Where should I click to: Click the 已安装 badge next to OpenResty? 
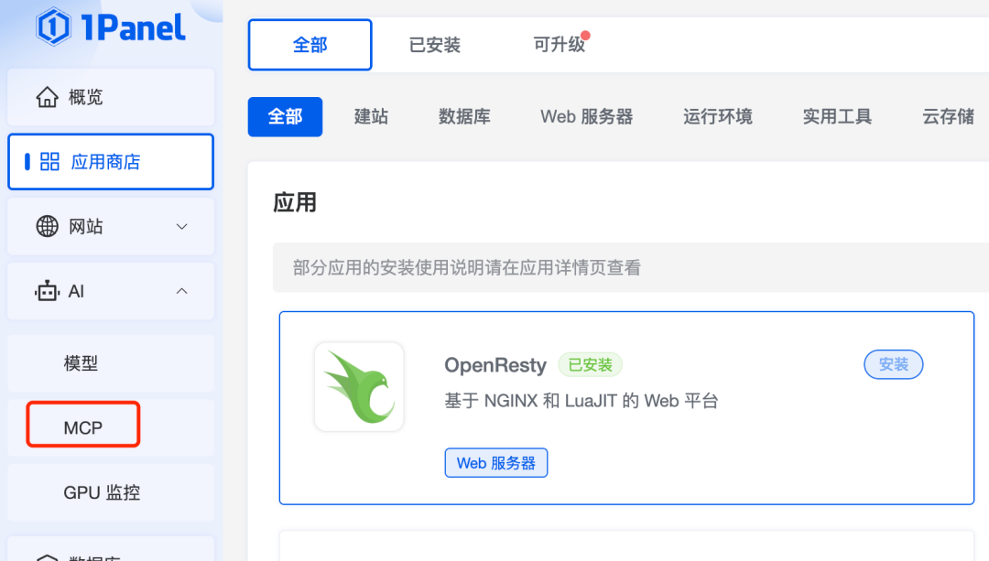[x=591, y=365]
